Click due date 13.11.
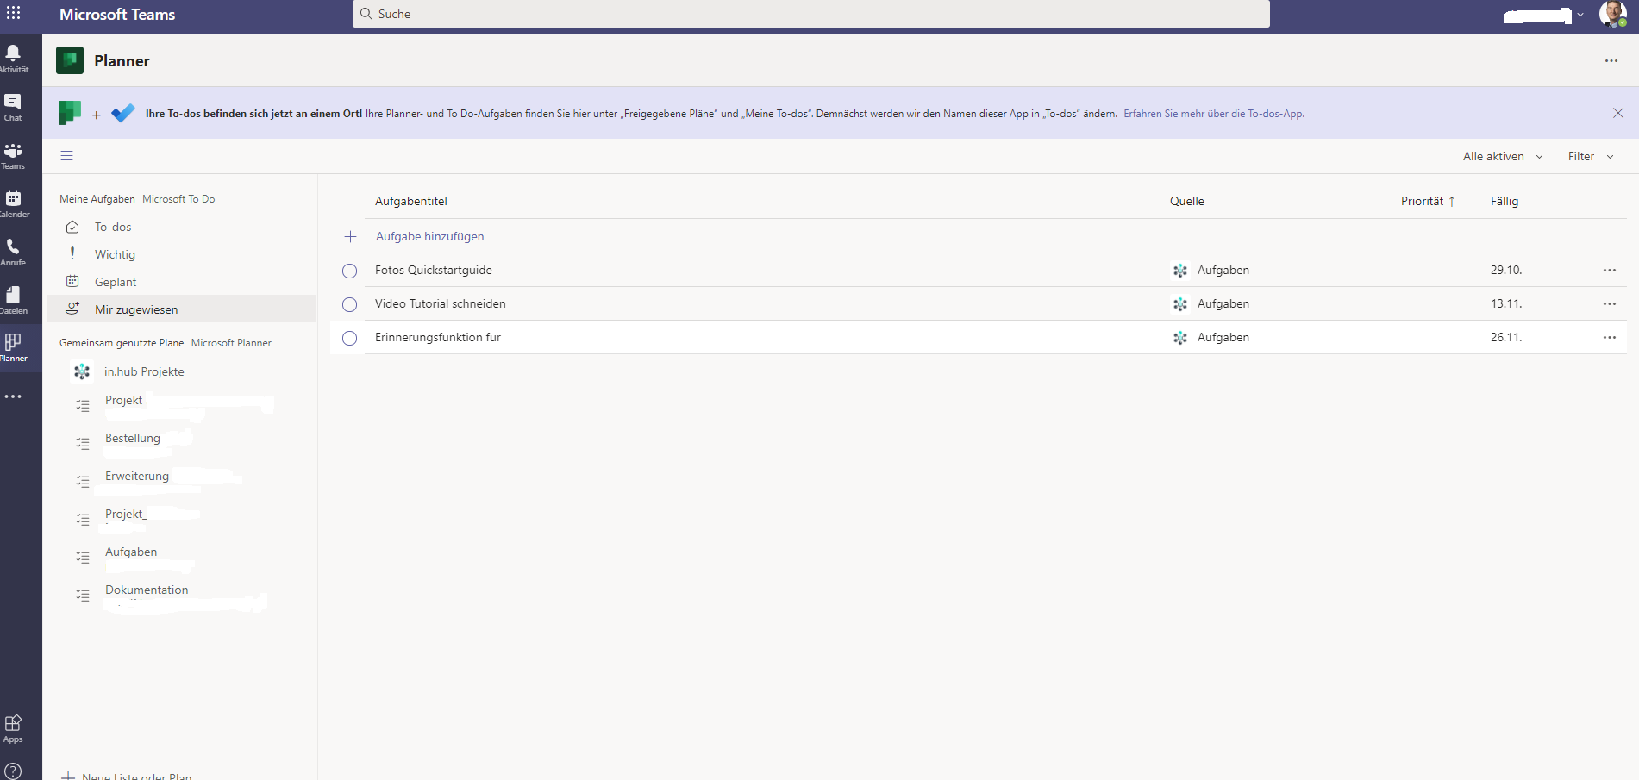1639x780 pixels. 1506,303
